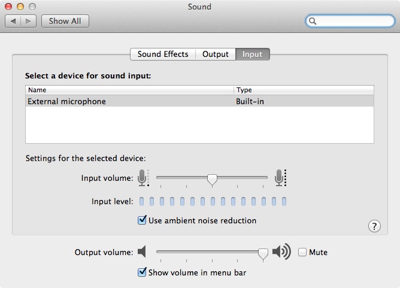Click the low input volume microphone icon
The image size is (400, 288).
143,178
